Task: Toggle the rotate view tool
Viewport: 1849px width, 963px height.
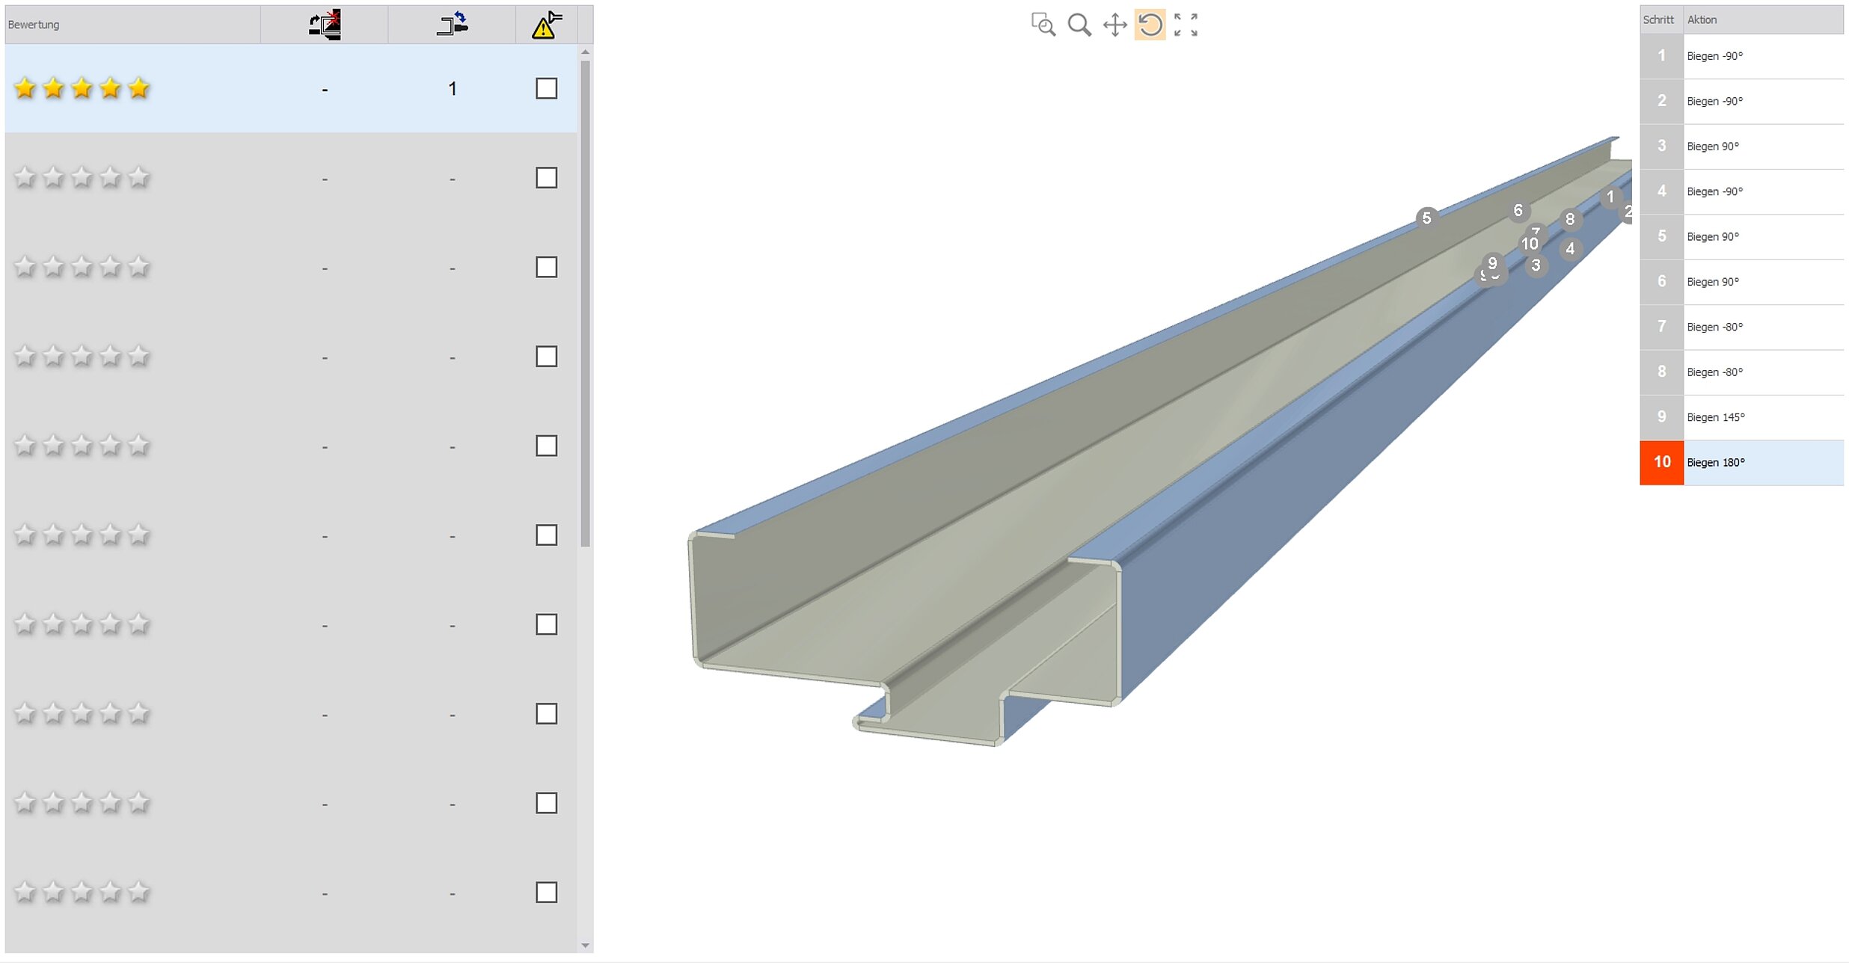Action: pyautogui.click(x=1150, y=25)
